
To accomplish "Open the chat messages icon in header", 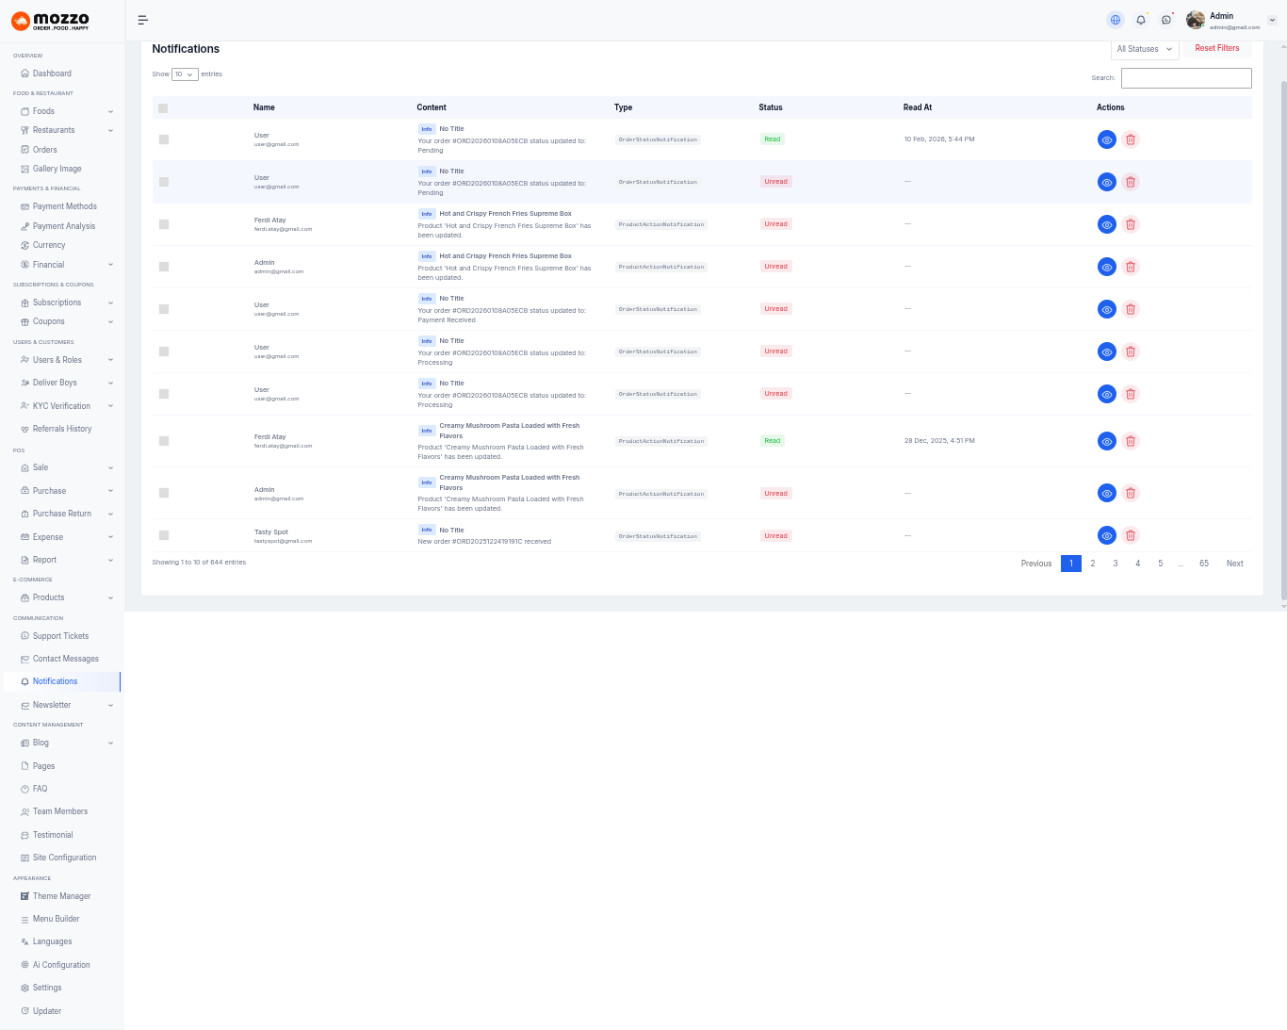I will point(1166,20).
